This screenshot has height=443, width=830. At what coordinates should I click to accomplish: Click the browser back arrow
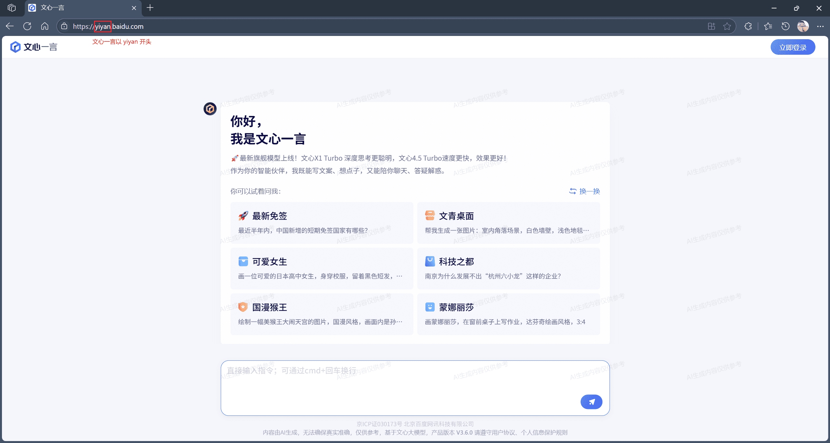[x=10, y=26]
